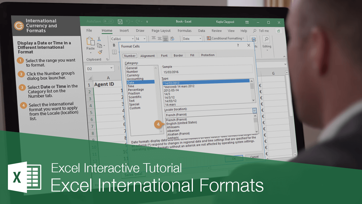Expand the Name Box D2 dropdown

(111, 68)
